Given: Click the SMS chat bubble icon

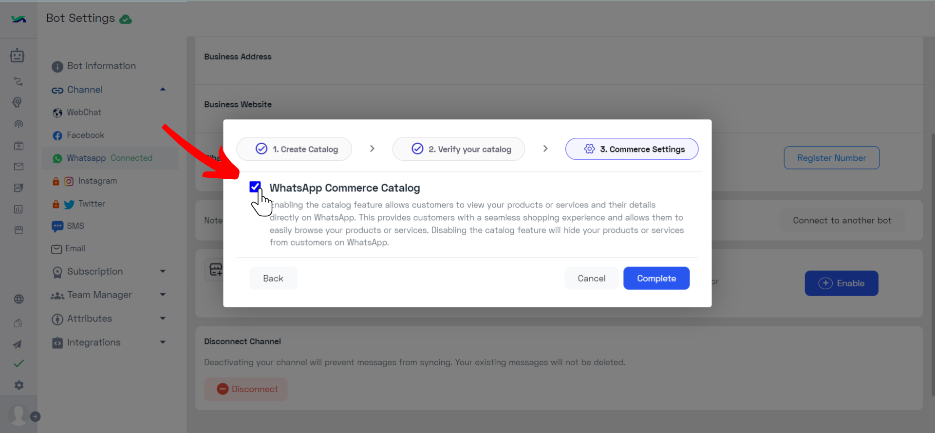Looking at the screenshot, I should pyautogui.click(x=57, y=226).
